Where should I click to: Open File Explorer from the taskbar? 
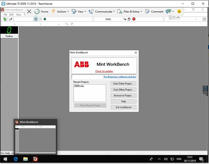point(25,159)
